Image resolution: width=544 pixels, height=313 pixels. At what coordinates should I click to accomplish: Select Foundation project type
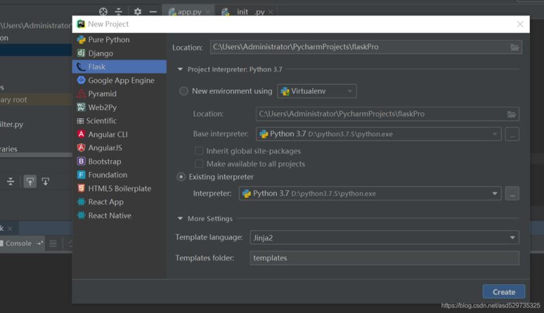(x=119, y=175)
